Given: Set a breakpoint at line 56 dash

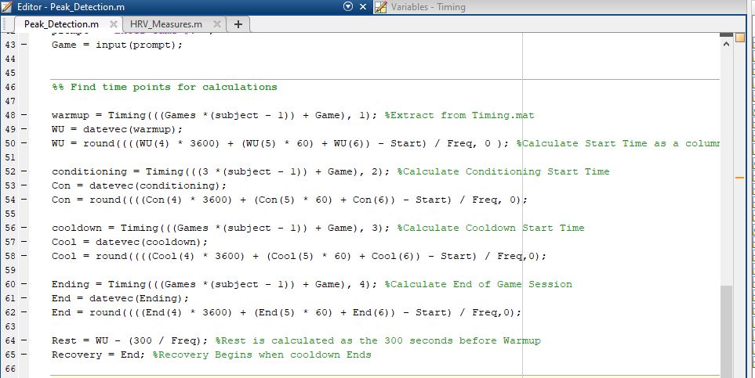Looking at the screenshot, I should click(x=24, y=228).
